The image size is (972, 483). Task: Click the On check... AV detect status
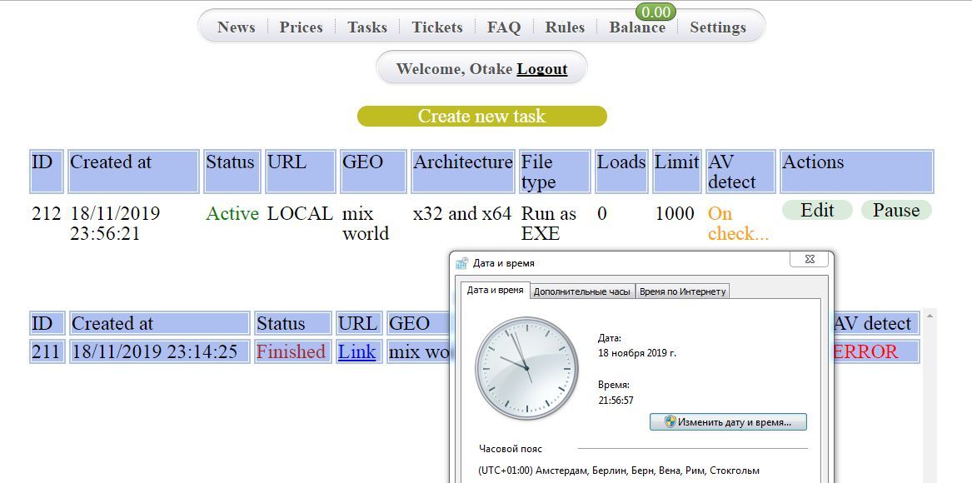click(738, 224)
